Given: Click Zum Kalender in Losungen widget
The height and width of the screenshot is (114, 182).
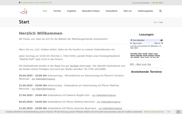Looking at the screenshot, I should 139,40.
